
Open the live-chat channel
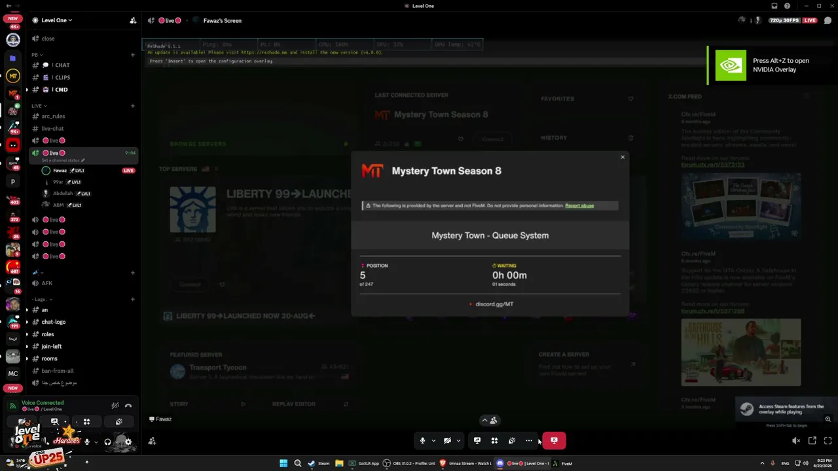83,129
